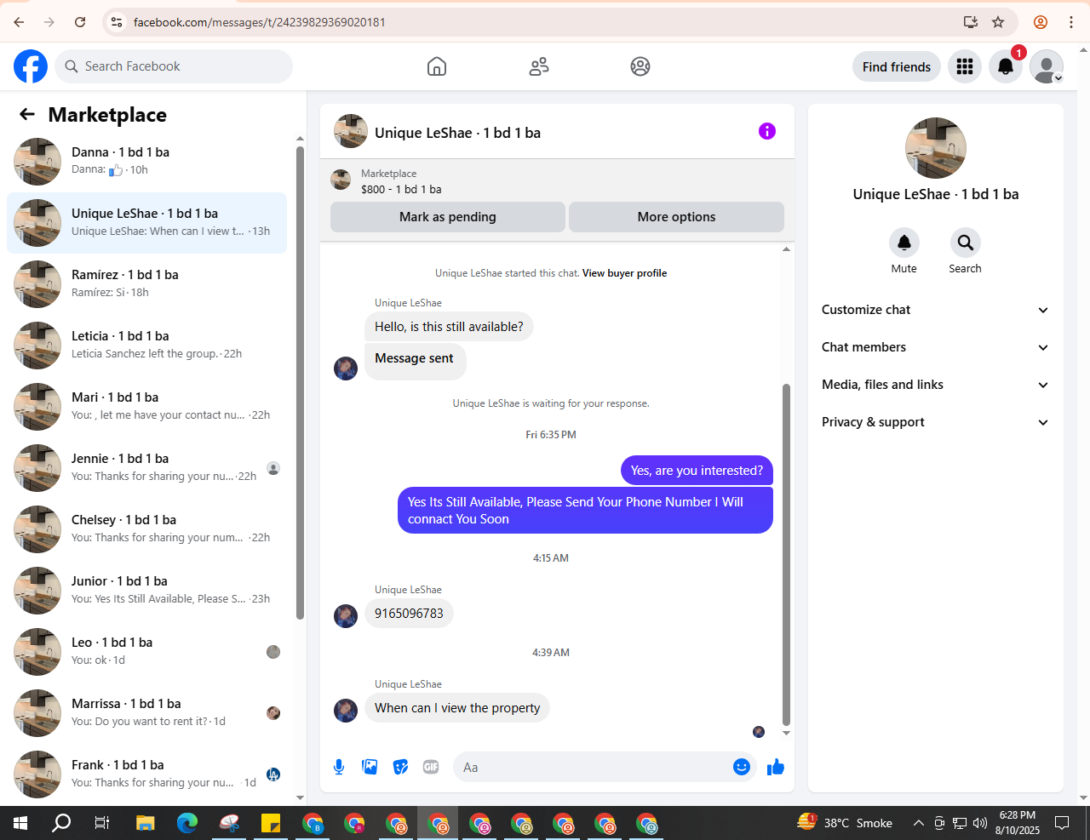
Task: Click 'Hello, is this still available?' message
Action: point(449,327)
